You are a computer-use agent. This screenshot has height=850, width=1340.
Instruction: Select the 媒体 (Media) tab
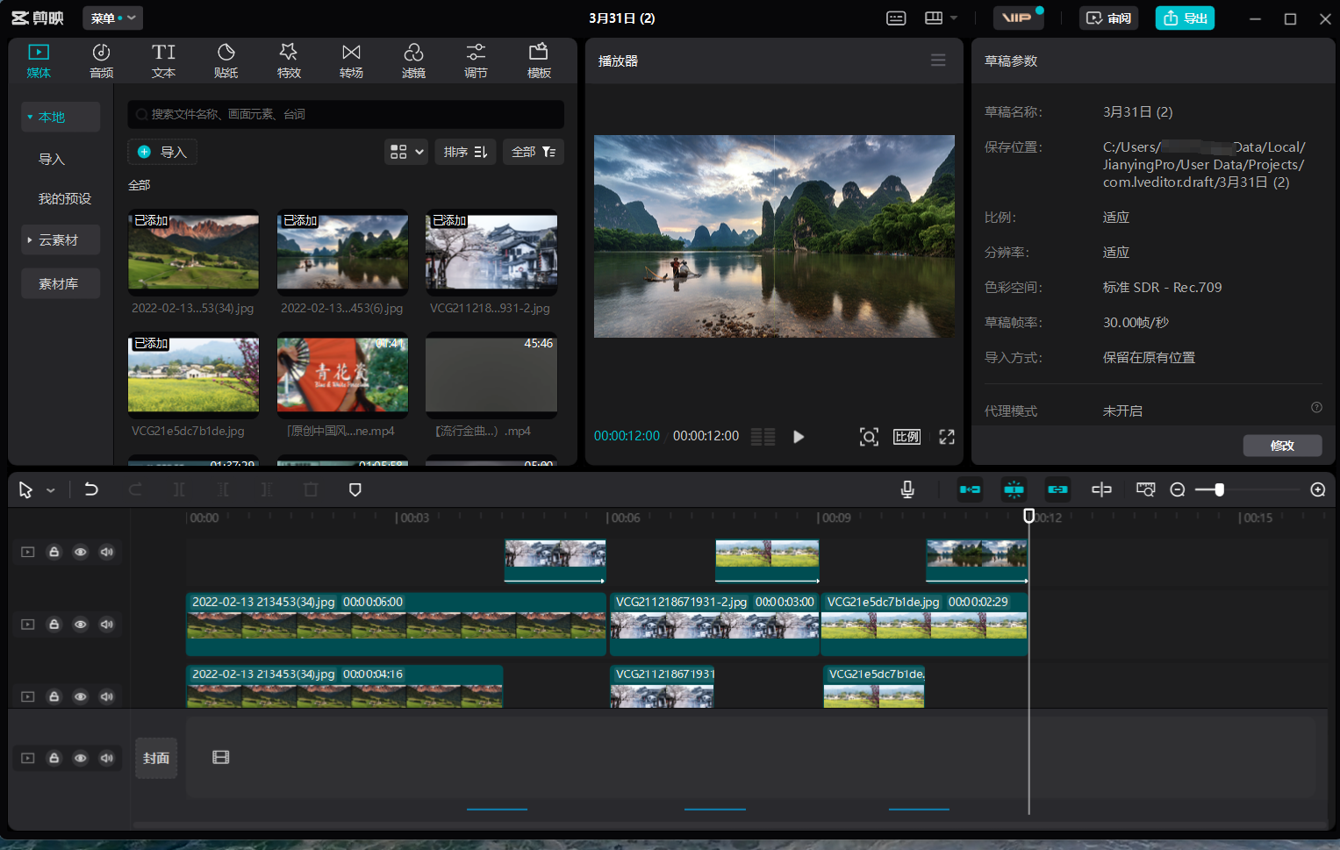click(x=39, y=61)
